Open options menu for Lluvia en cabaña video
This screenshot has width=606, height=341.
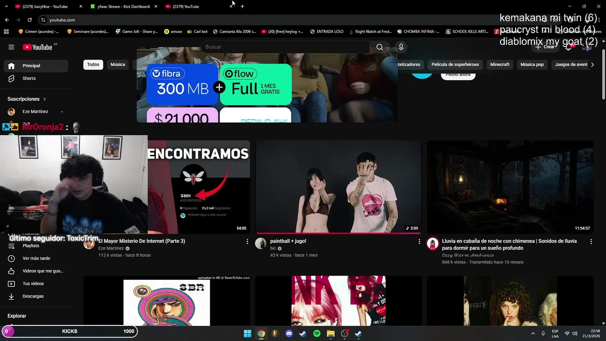[591, 242]
